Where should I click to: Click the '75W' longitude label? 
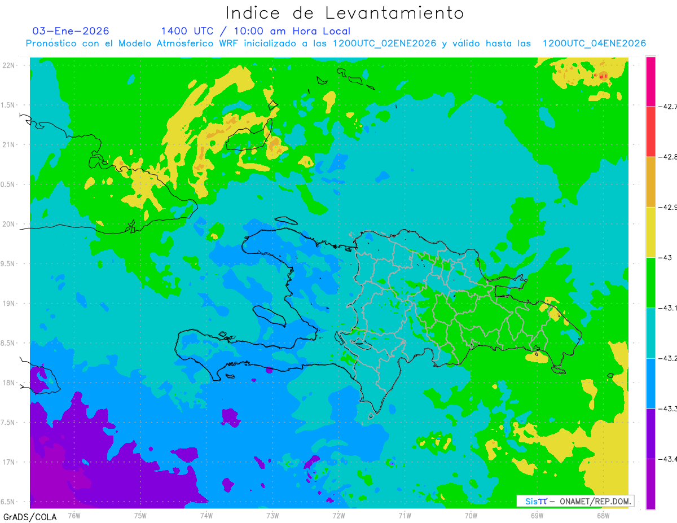(x=140, y=515)
